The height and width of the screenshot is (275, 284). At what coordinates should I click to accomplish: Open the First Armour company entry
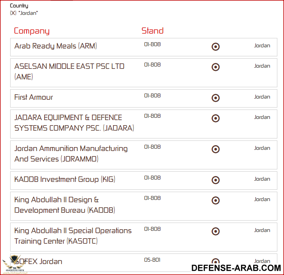point(34,97)
